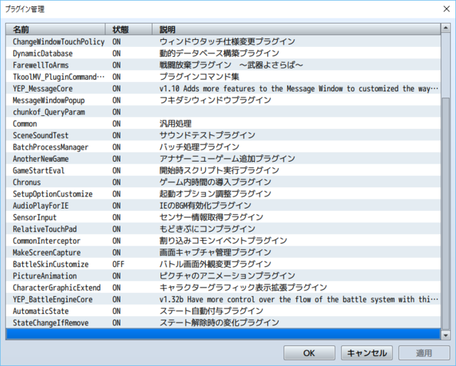Click the description 動的データベース構築プラグイン
Screen dimensions: 456x366
coord(219,53)
